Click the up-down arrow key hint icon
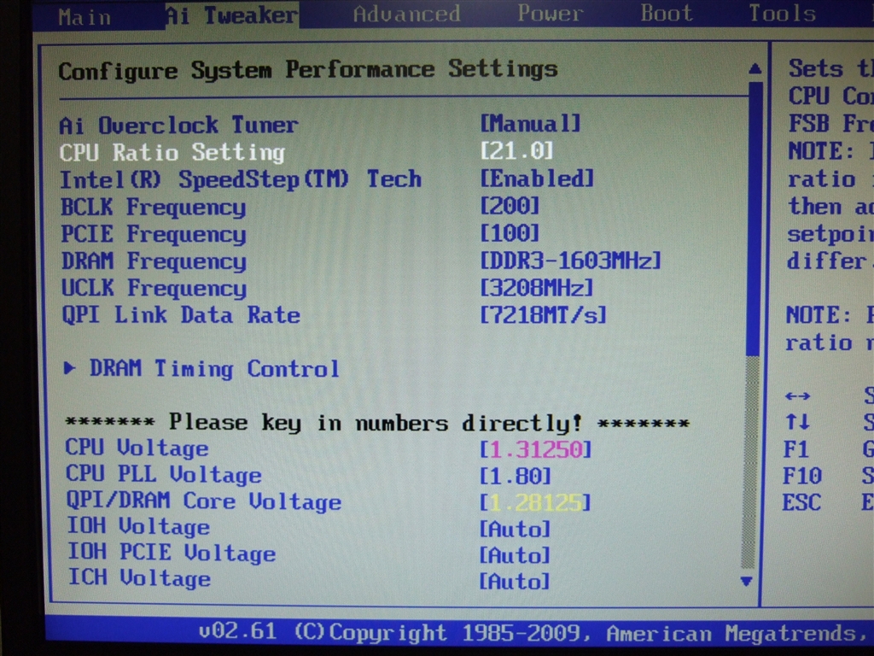This screenshot has width=874, height=656. point(797,422)
